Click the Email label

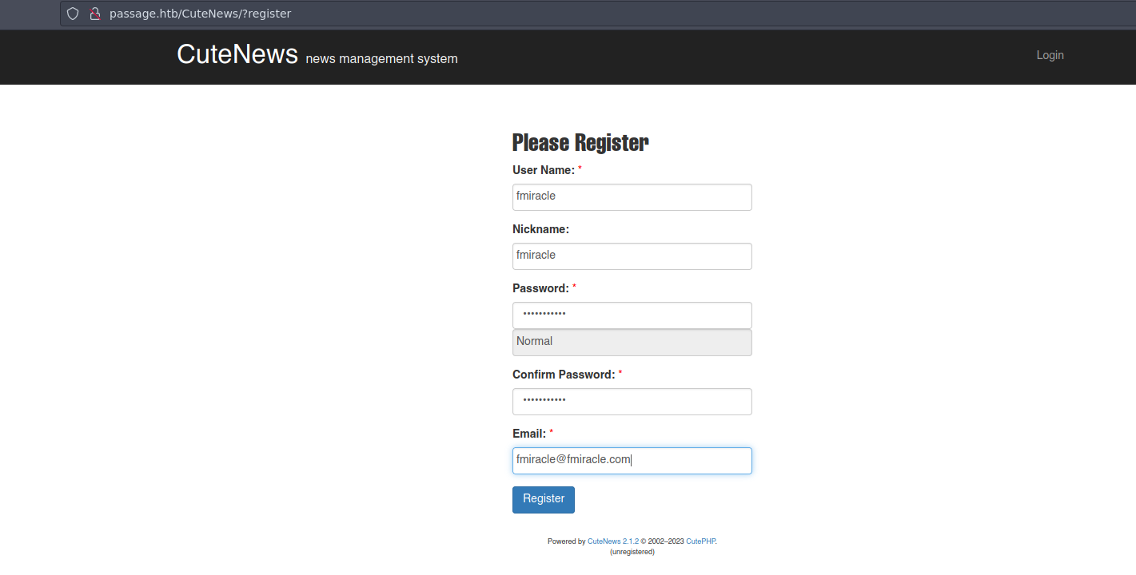529,434
